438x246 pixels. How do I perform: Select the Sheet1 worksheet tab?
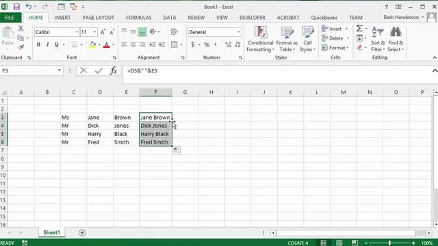click(x=52, y=232)
